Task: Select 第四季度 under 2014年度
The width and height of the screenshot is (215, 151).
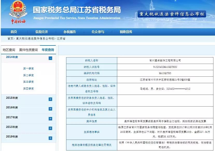Action: (x=28, y=88)
